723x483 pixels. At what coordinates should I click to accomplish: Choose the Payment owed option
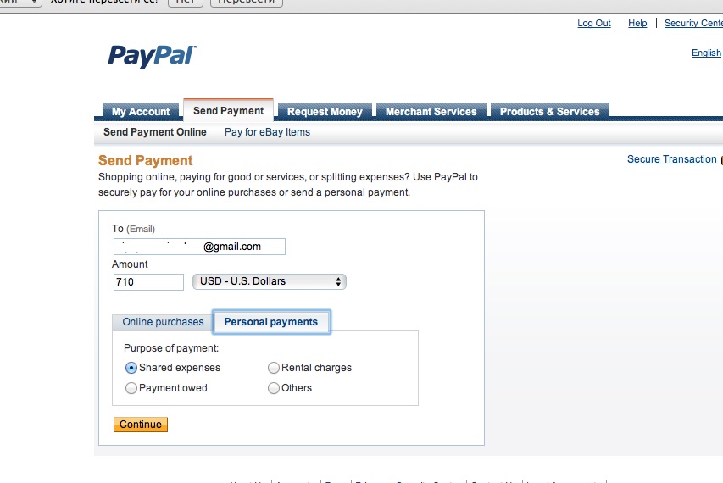tap(131, 388)
